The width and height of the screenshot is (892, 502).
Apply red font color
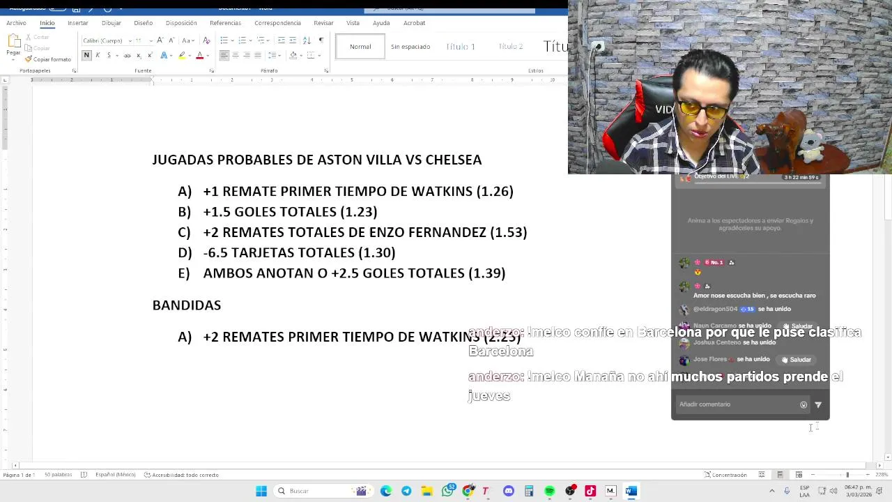199,55
